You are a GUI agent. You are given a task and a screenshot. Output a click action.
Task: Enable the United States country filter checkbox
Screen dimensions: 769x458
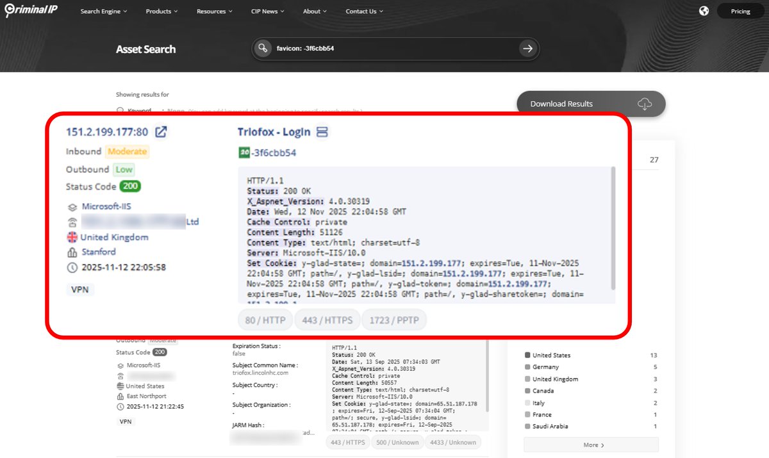tap(529, 355)
